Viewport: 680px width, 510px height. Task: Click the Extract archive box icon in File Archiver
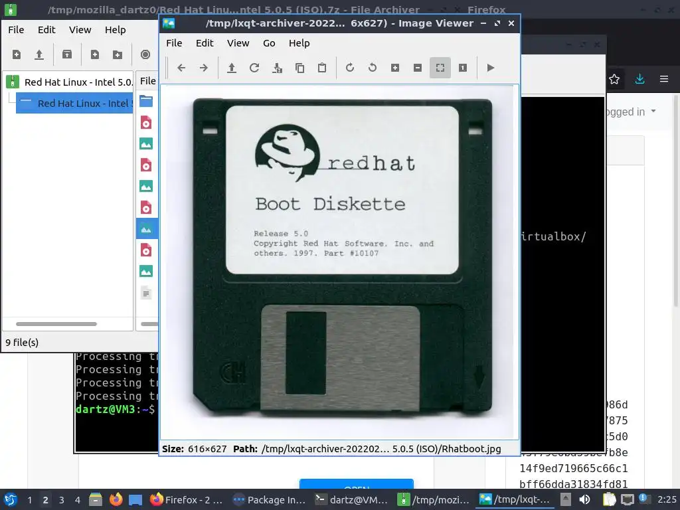click(67, 54)
